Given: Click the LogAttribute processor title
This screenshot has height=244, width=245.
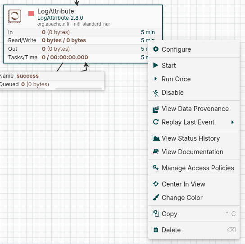Looking at the screenshot, I should click(56, 11).
